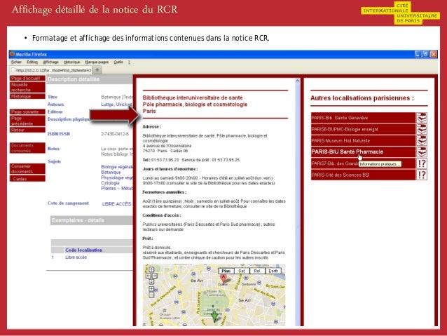Image resolution: width=447 pixels, height=336 pixels.
Task: Click the Cartes sidebar button
Action: click(27, 179)
